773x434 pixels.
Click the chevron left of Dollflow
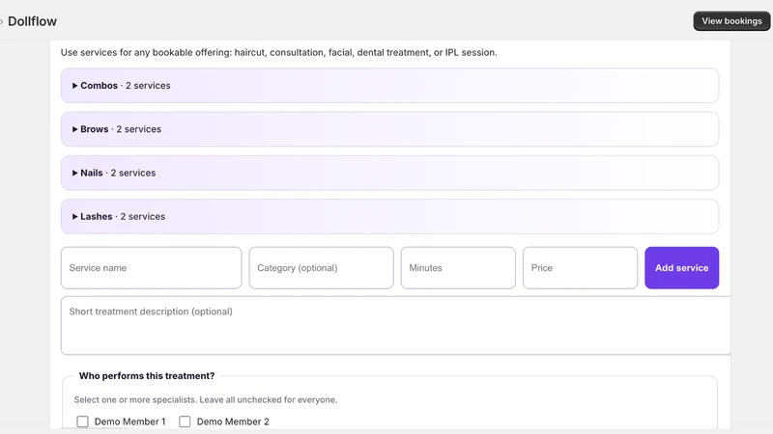pyautogui.click(x=2, y=21)
